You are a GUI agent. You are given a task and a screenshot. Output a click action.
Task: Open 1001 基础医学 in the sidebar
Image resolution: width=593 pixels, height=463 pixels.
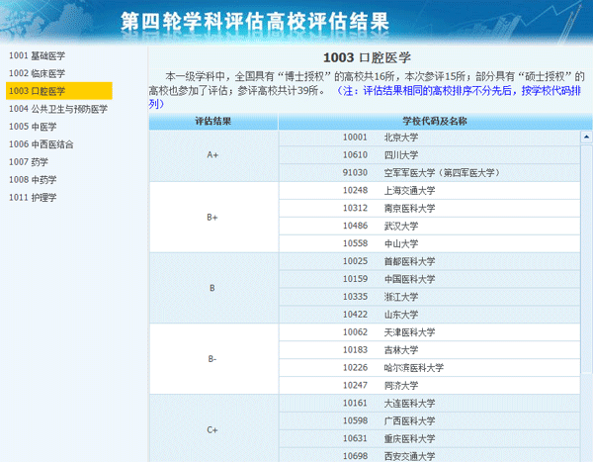[x=38, y=55]
